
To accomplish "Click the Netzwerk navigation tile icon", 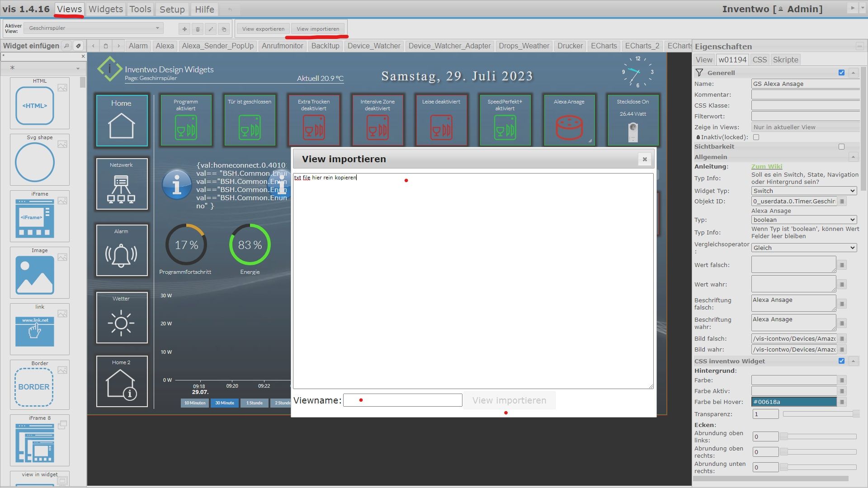I will [121, 188].
